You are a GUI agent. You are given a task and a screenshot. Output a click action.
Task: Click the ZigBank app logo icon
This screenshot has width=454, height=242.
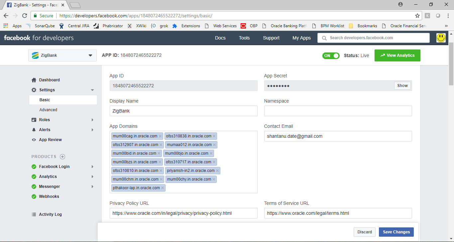click(35, 55)
